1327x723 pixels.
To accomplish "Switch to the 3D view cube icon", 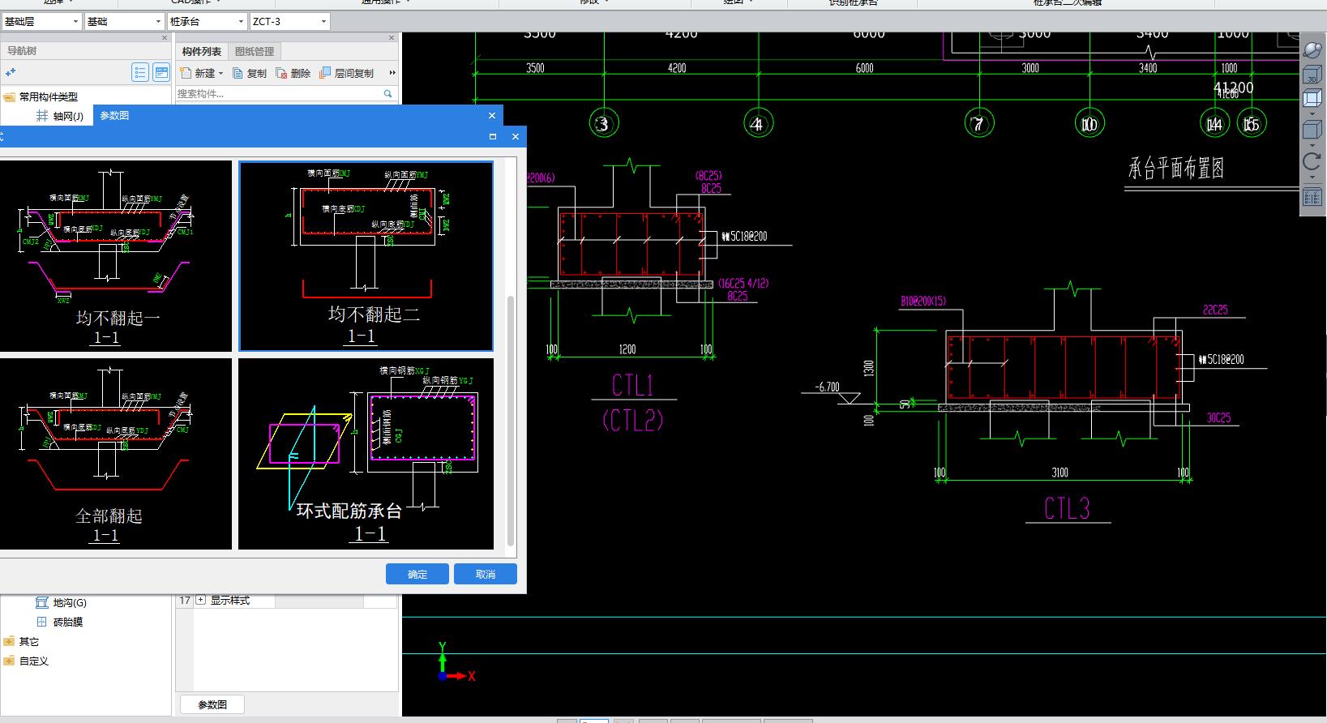I will 1312,76.
